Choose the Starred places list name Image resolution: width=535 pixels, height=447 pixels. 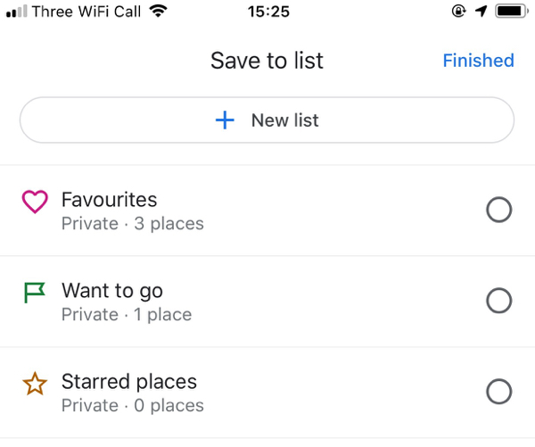[129, 381]
